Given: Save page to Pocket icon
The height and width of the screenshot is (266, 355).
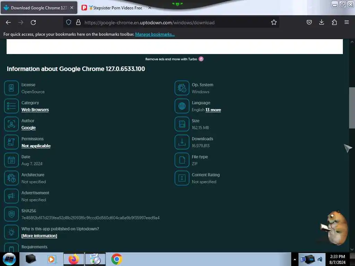Looking at the screenshot, I should click(x=309, y=22).
